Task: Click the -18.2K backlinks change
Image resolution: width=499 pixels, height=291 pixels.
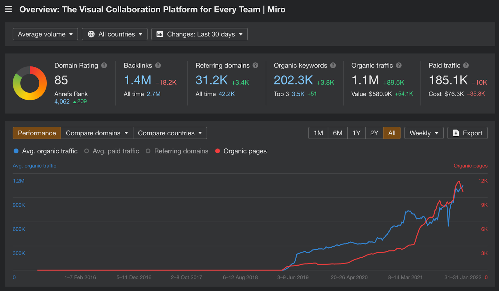Action: tap(166, 82)
